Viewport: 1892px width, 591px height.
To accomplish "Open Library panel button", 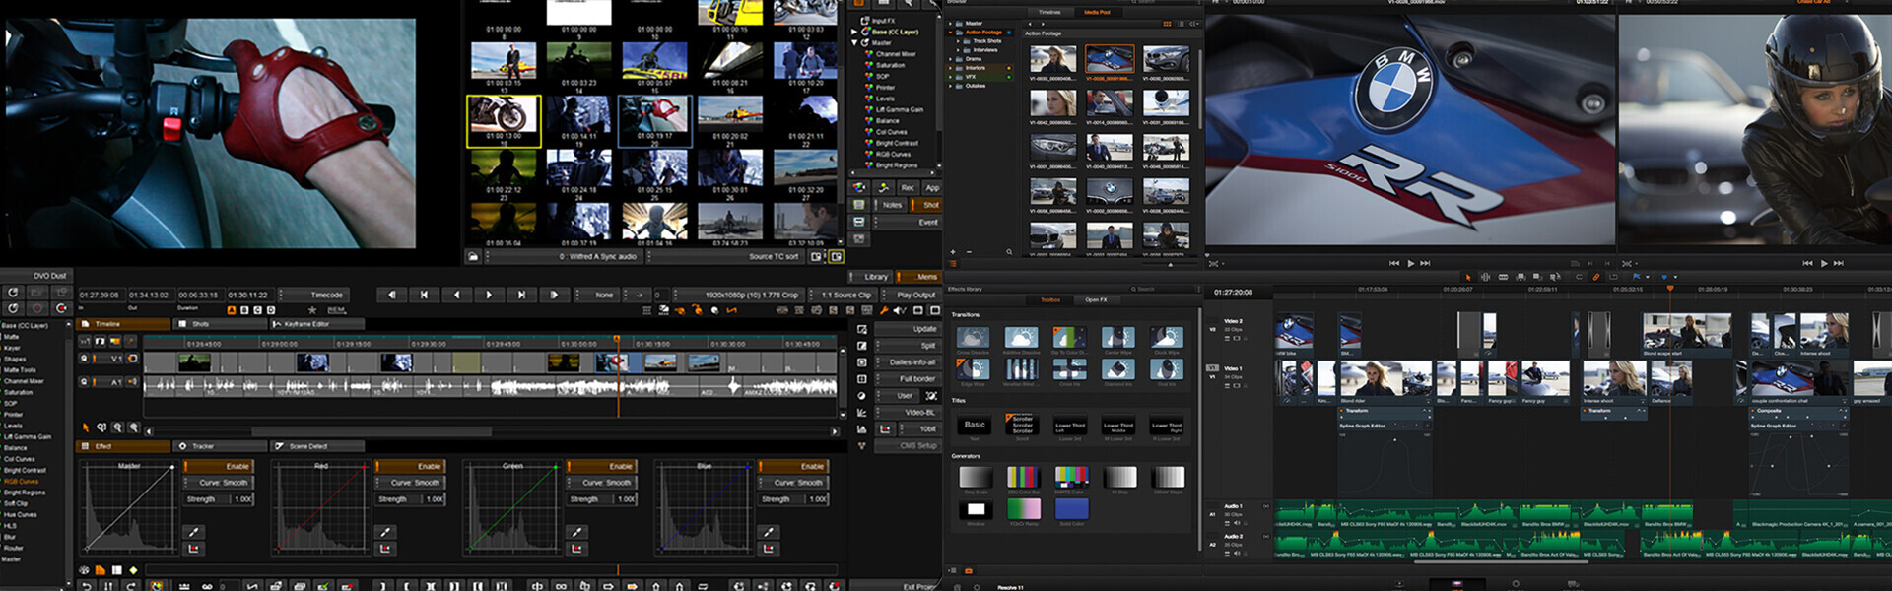I will 871,277.
